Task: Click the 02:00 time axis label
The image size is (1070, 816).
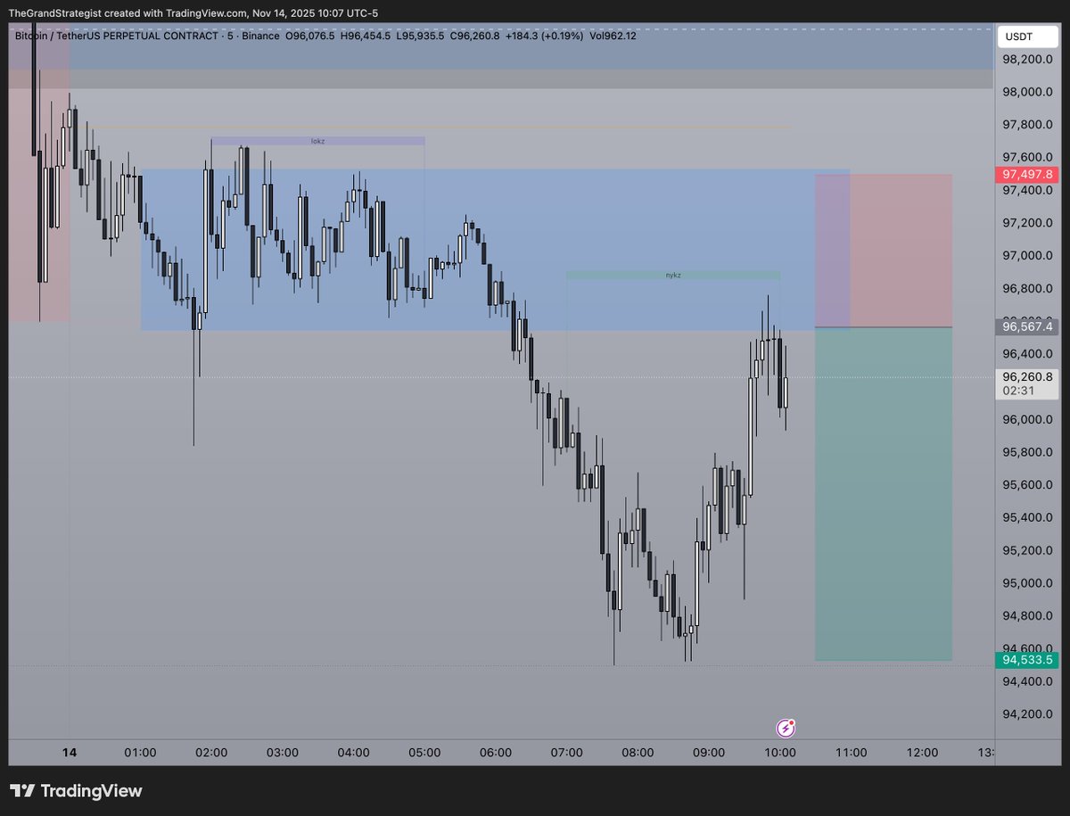Action: click(211, 753)
